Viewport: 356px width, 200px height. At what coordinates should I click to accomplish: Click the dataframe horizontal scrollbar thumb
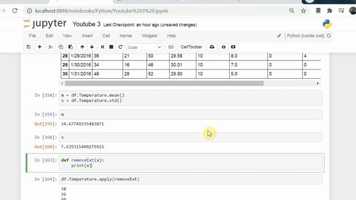coord(164,83)
